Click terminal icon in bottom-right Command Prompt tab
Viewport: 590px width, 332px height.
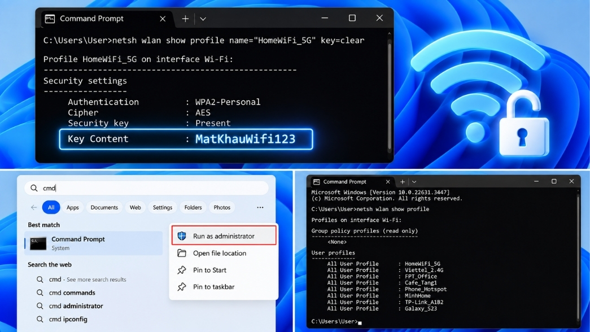(x=316, y=182)
